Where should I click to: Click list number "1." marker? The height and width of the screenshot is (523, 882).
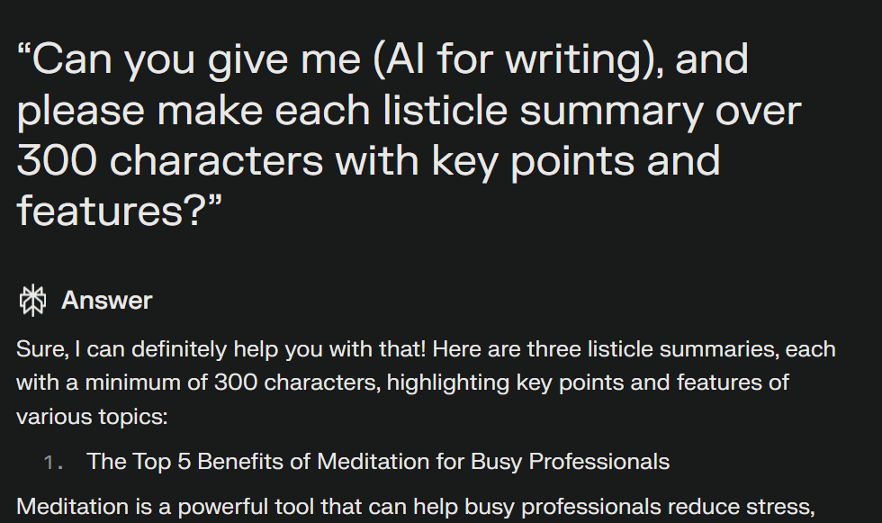[53, 463]
